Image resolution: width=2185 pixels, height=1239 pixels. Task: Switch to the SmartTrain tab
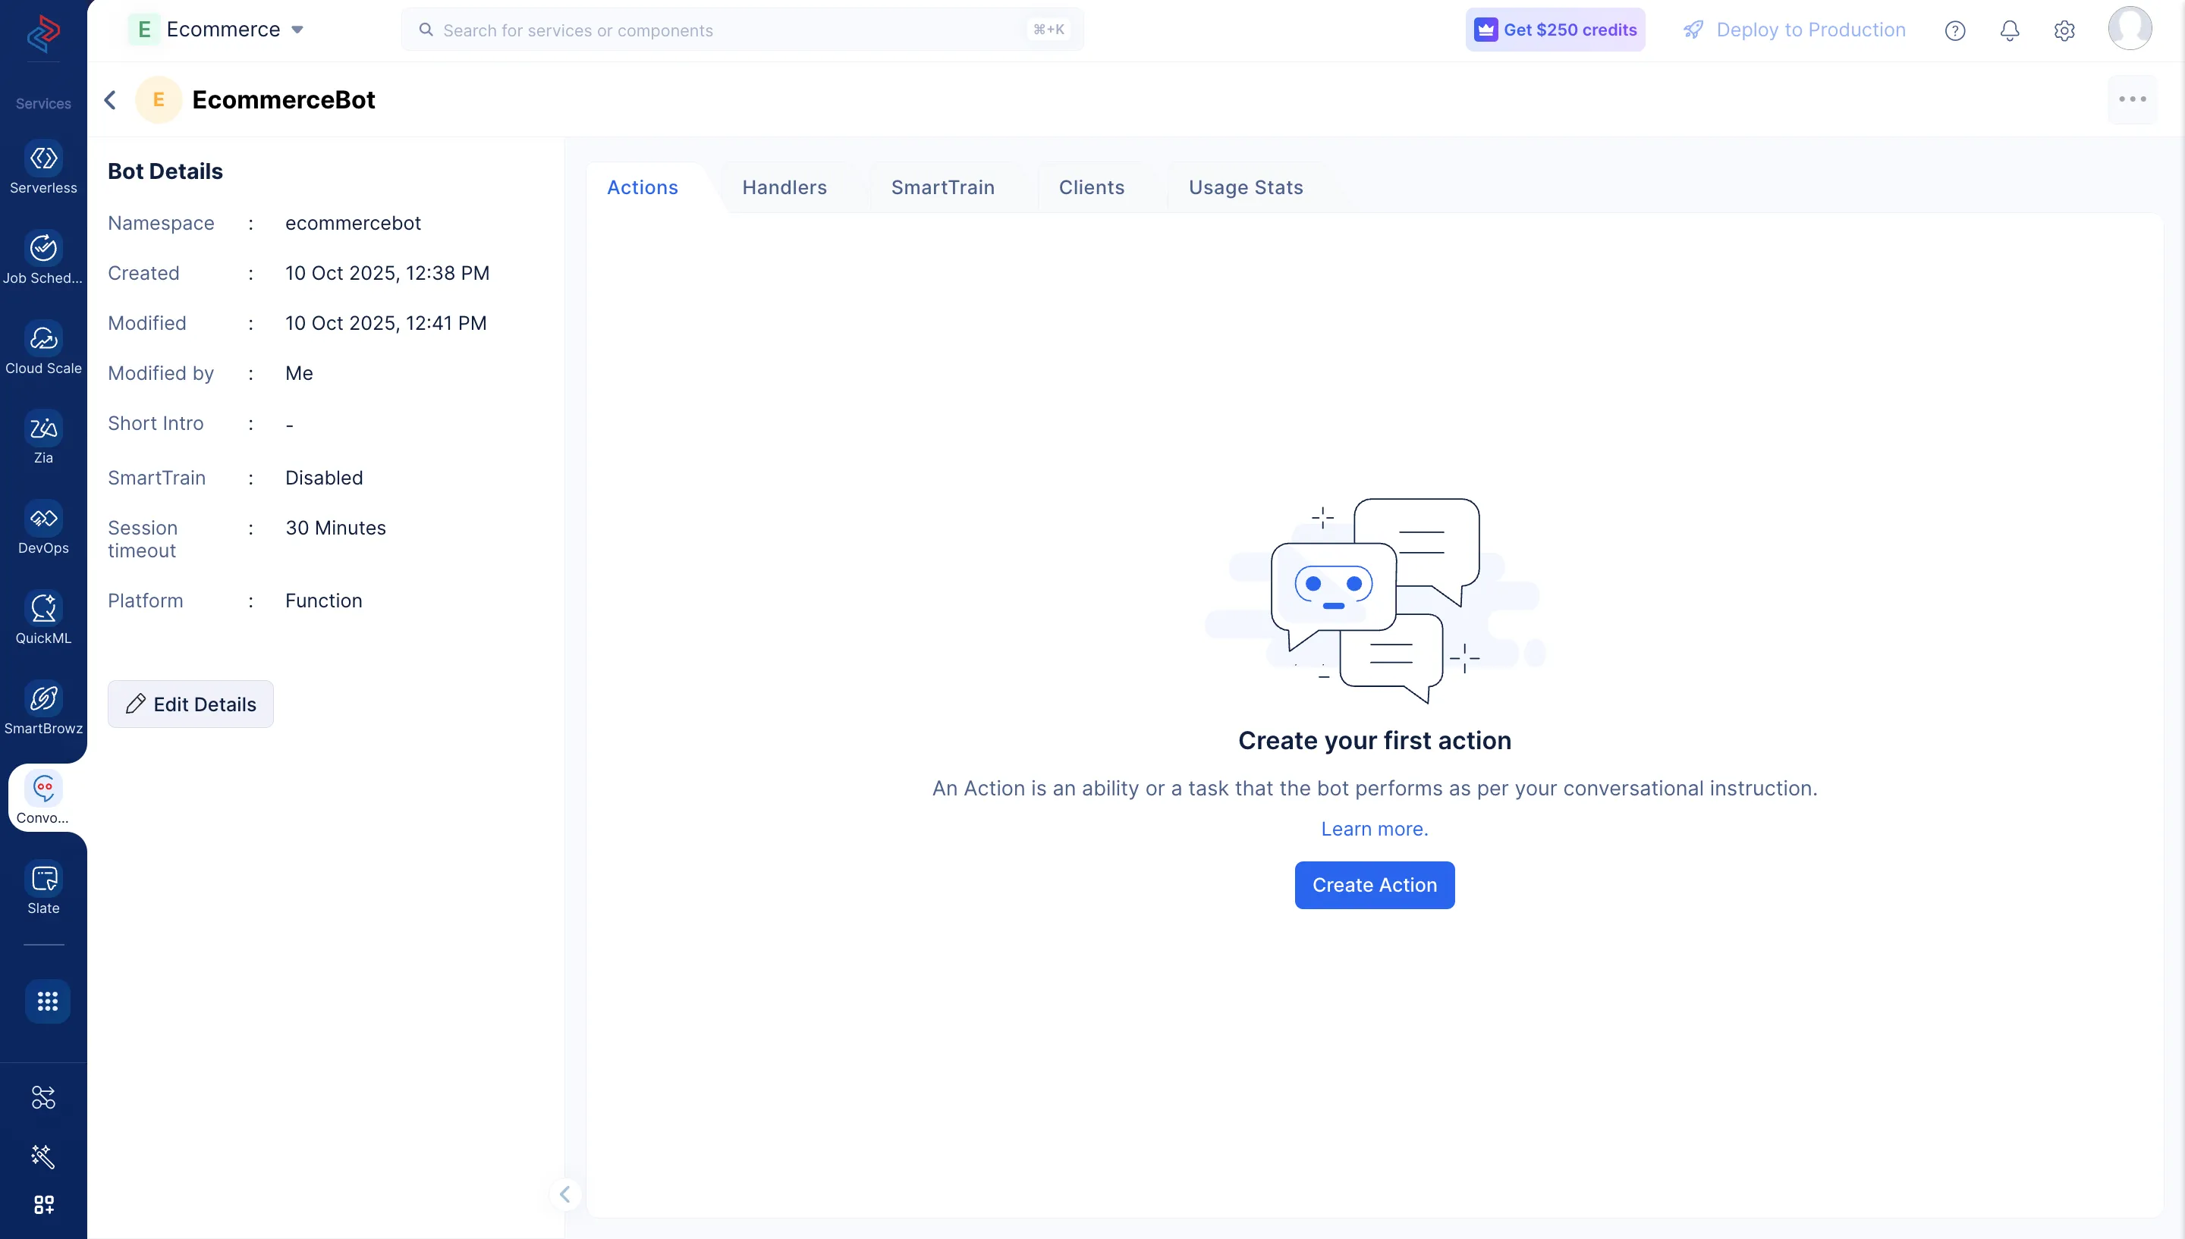942,187
